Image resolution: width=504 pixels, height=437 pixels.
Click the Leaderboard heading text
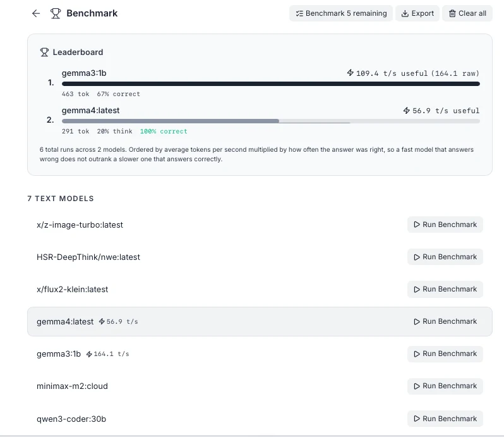[x=78, y=52]
